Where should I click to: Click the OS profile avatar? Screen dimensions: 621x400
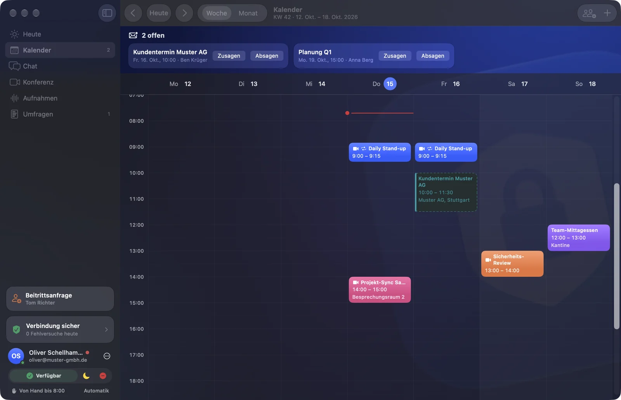pos(16,356)
